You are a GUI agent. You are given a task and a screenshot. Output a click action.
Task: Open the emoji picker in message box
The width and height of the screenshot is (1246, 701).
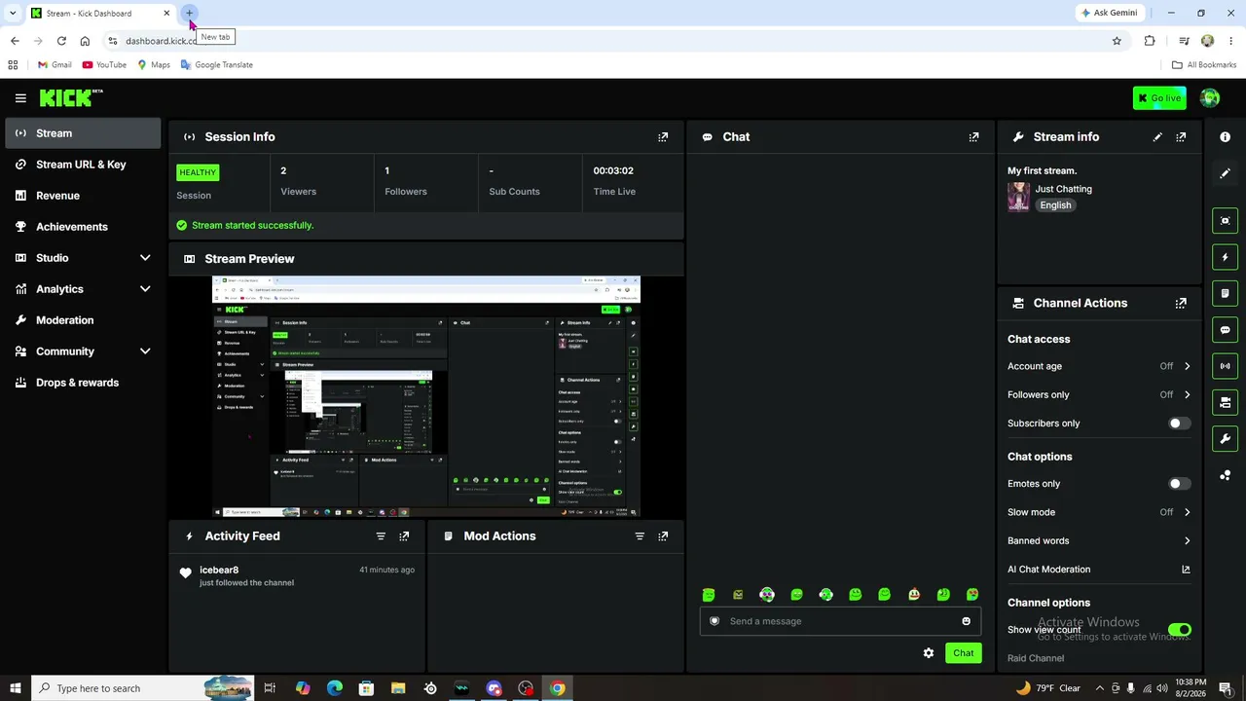[x=966, y=621]
